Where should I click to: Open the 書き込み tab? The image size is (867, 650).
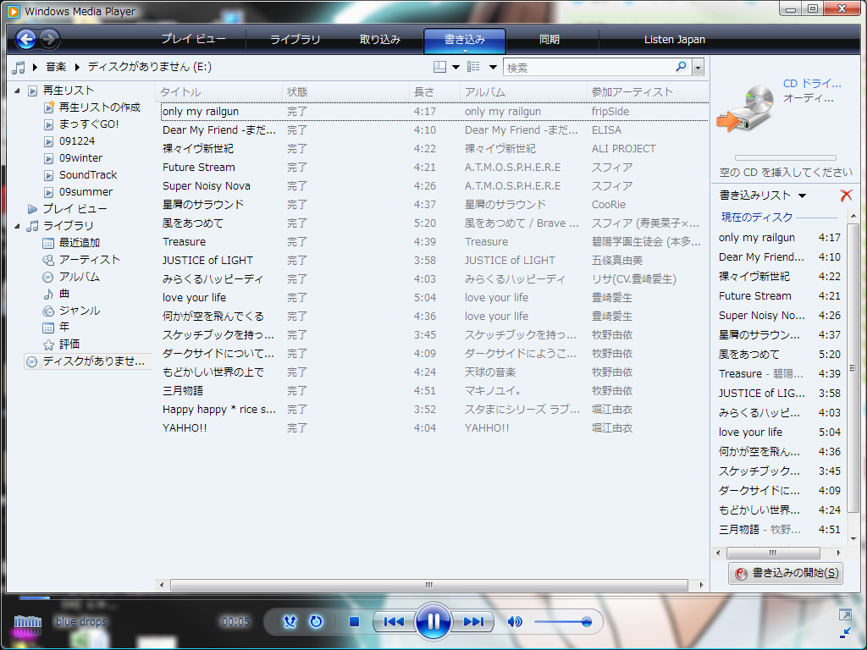[465, 41]
